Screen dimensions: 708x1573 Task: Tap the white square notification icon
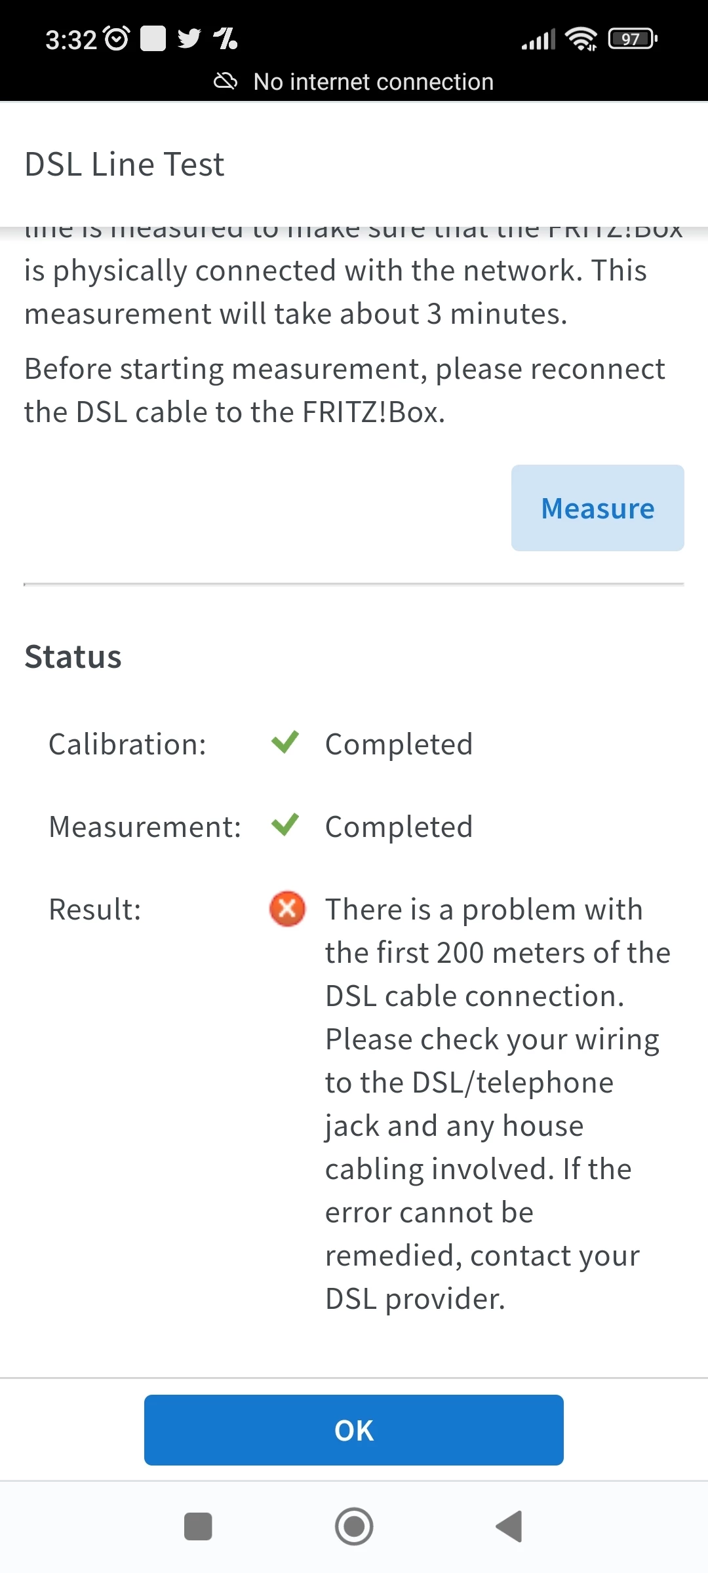tap(153, 39)
